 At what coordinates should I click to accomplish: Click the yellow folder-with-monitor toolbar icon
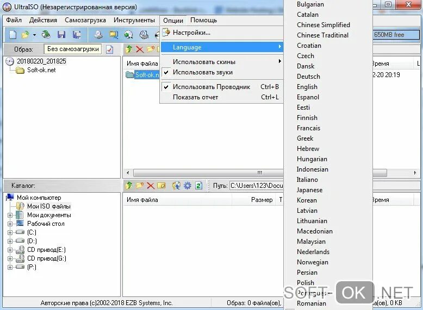(114, 35)
